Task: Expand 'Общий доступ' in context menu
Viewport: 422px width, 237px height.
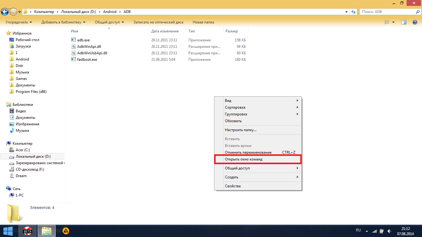Action: point(258,168)
